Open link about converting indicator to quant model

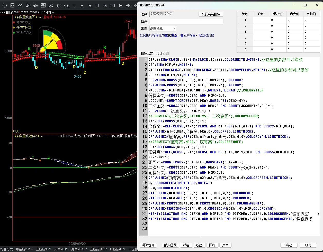(177, 35)
